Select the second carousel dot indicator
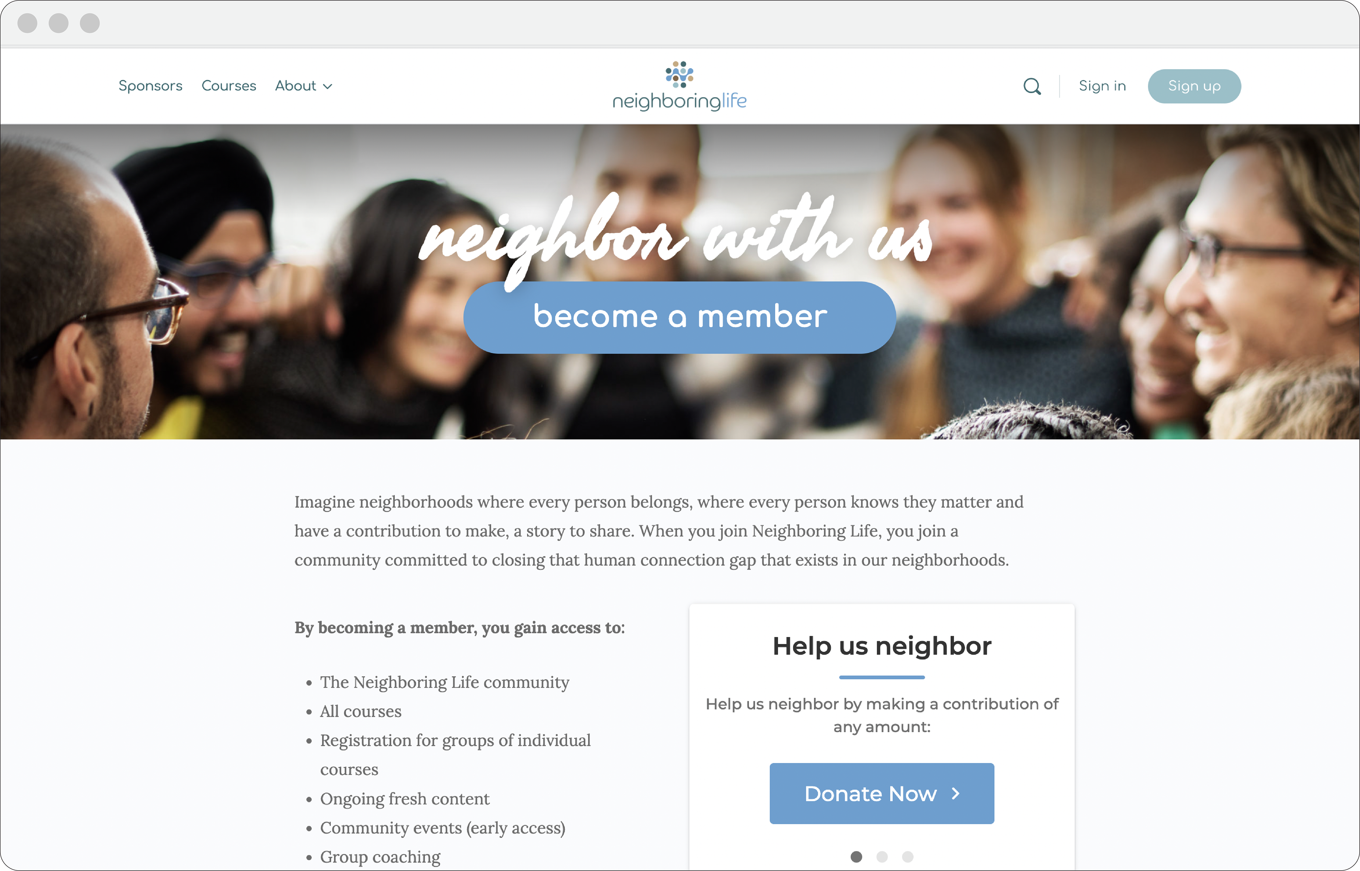Image resolution: width=1360 pixels, height=871 pixels. tap(882, 857)
